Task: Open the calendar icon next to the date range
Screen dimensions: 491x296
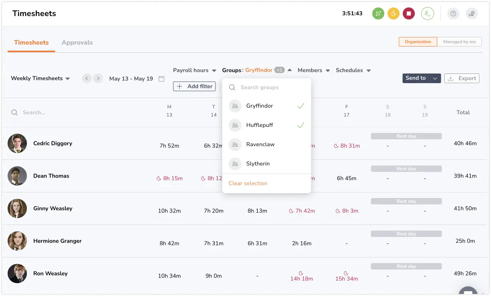Action: click(x=162, y=79)
